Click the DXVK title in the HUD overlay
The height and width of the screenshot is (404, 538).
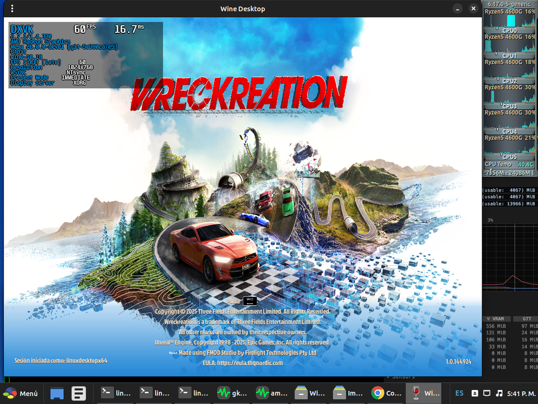[x=22, y=29]
